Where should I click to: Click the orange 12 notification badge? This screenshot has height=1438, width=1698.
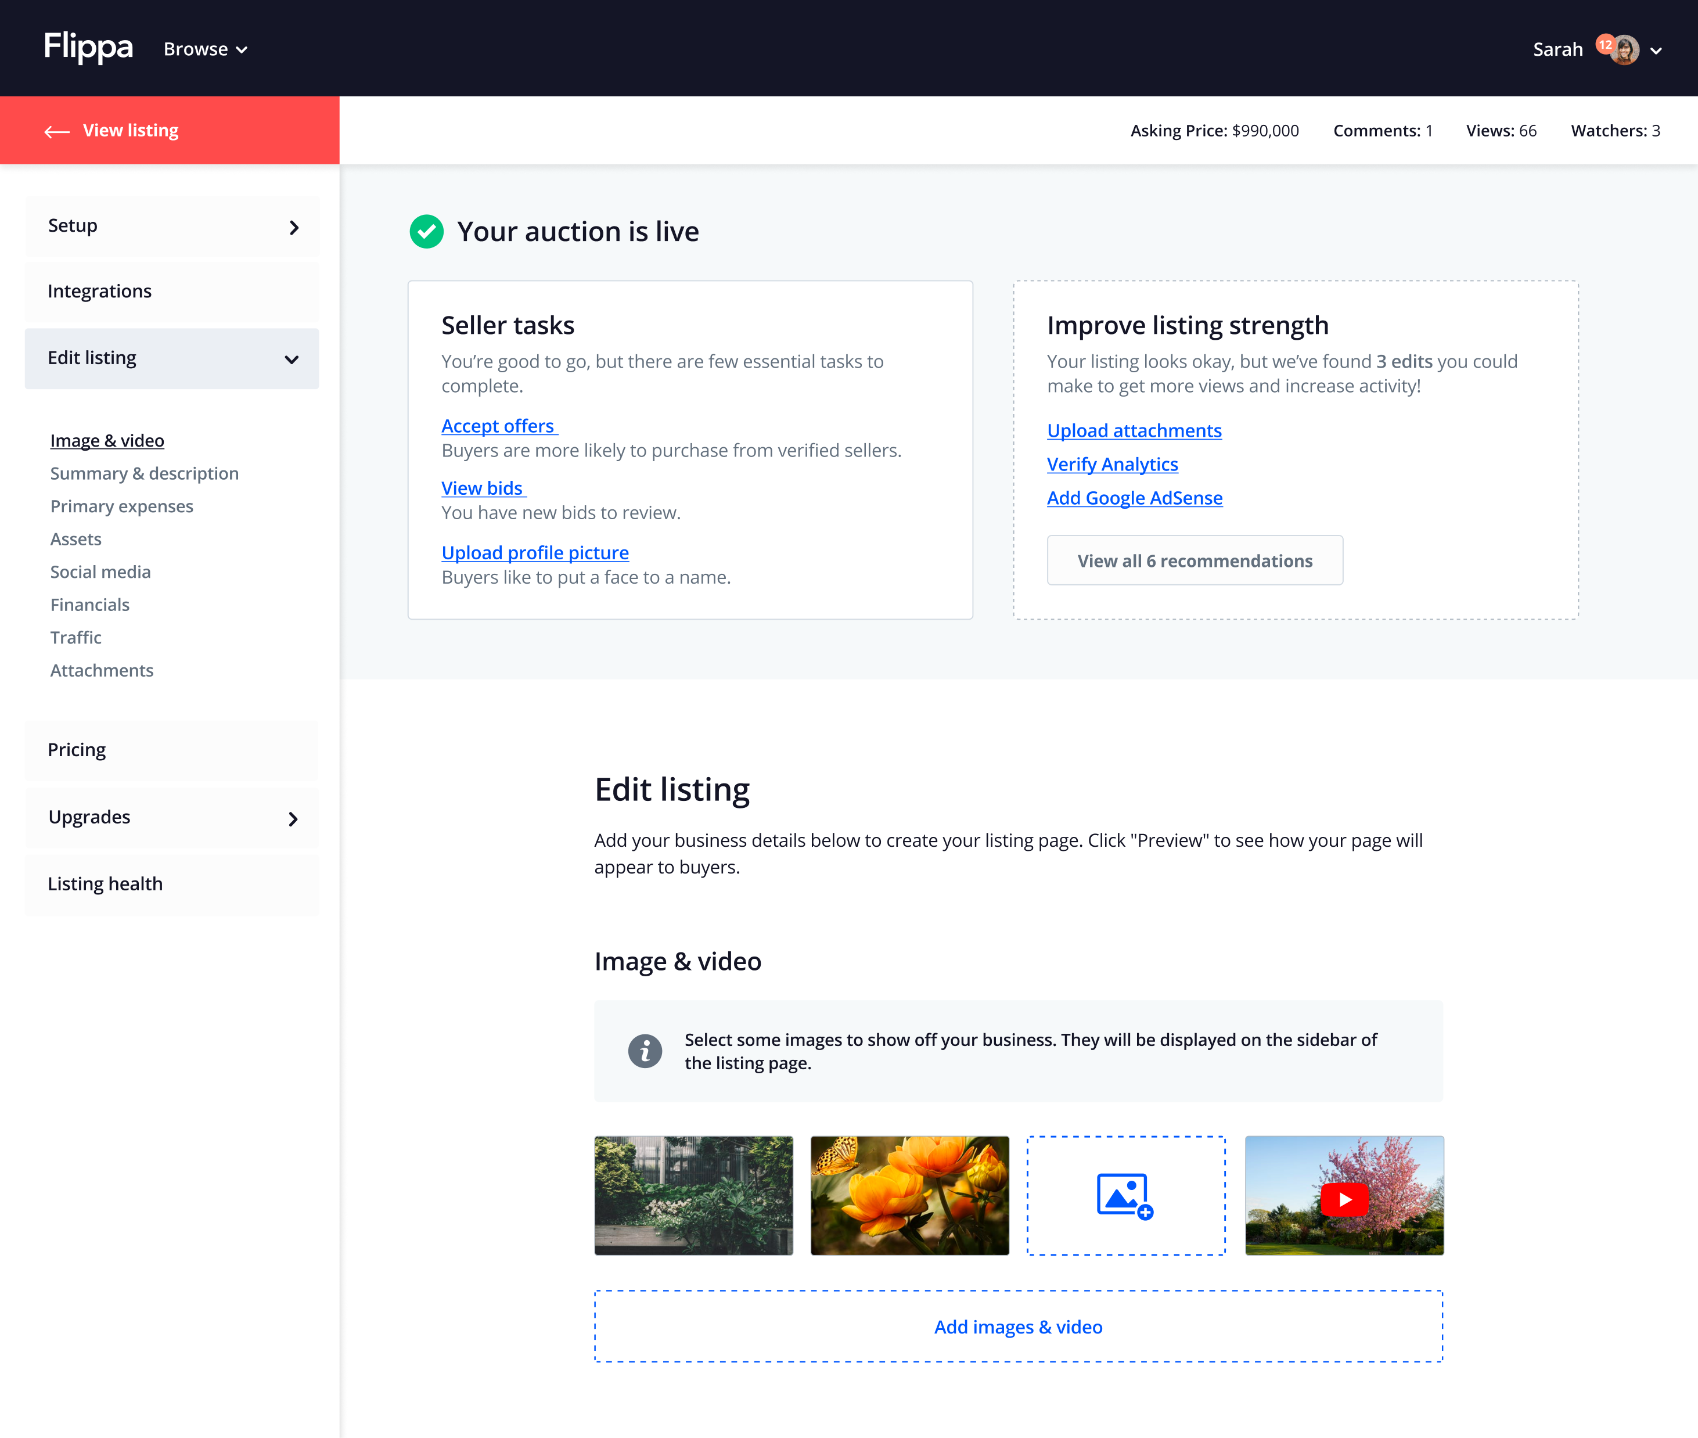point(1605,44)
